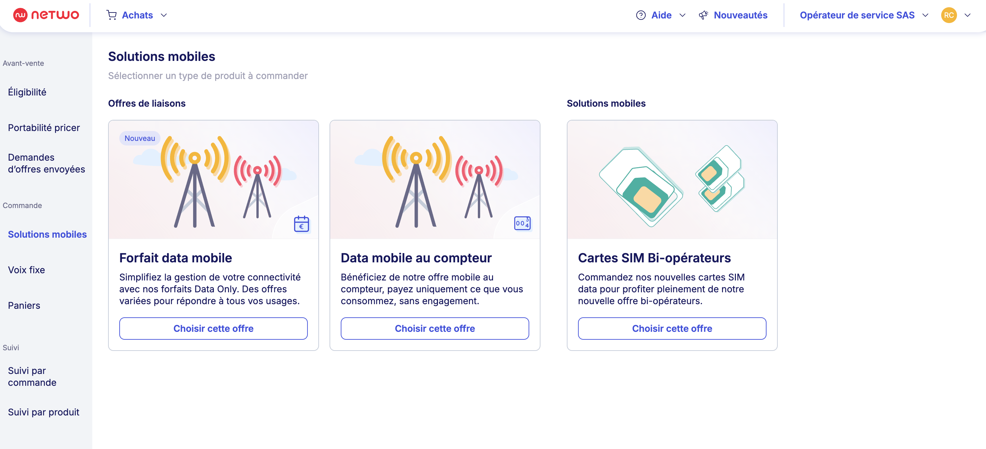
Task: Click the Netwo logo
Action: (x=46, y=15)
